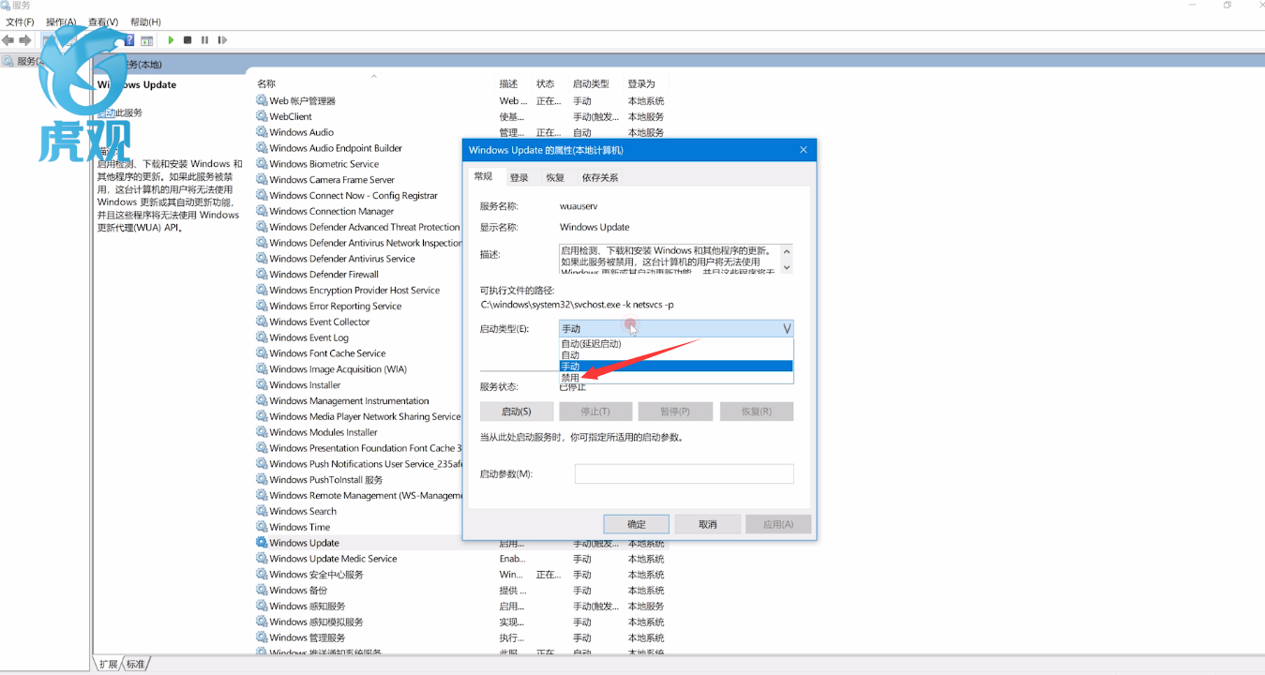This screenshot has height=675, width=1265.
Task: Select Windows Modules Installer row
Action: pyautogui.click(x=324, y=432)
